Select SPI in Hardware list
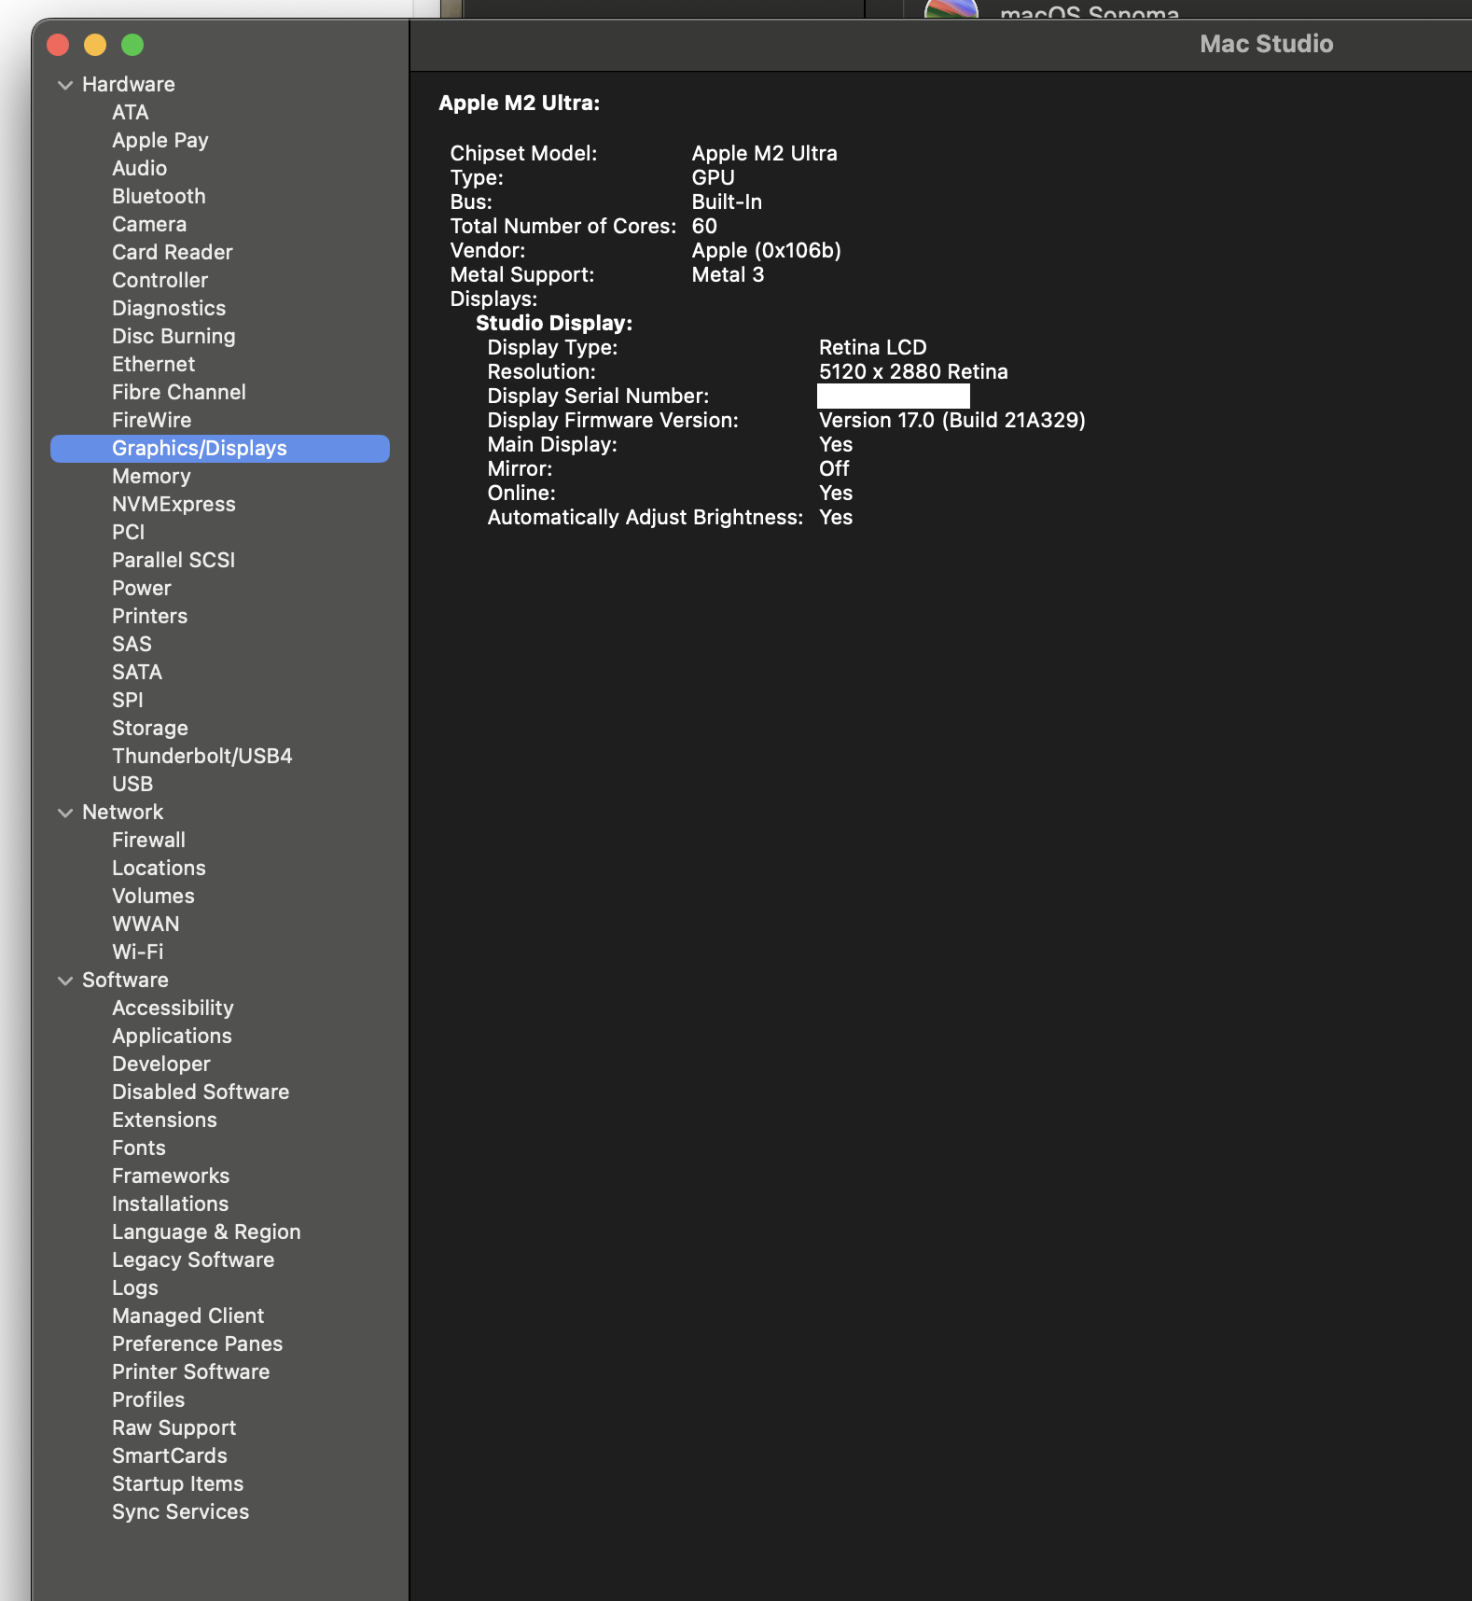Image resolution: width=1472 pixels, height=1601 pixels. tap(128, 700)
